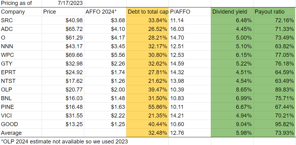Image resolution: width=296 pixels, height=145 pixels.
Task: Select the pricing date cell 7/17/2023
Action: (x=70, y=3)
